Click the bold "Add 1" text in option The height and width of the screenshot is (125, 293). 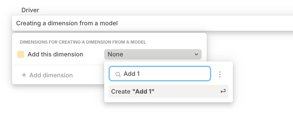pyautogui.click(x=143, y=91)
